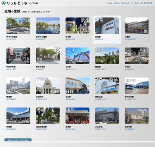Click the random locations button at bottom
The height and width of the screenshot is (147, 155).
tap(18, 140)
